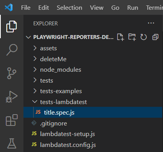Collapse all folders in Explorer
This screenshot has height=152, width=163.
pos(155,37)
